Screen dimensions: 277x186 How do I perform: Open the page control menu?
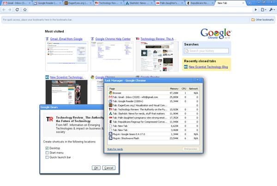[264, 10]
